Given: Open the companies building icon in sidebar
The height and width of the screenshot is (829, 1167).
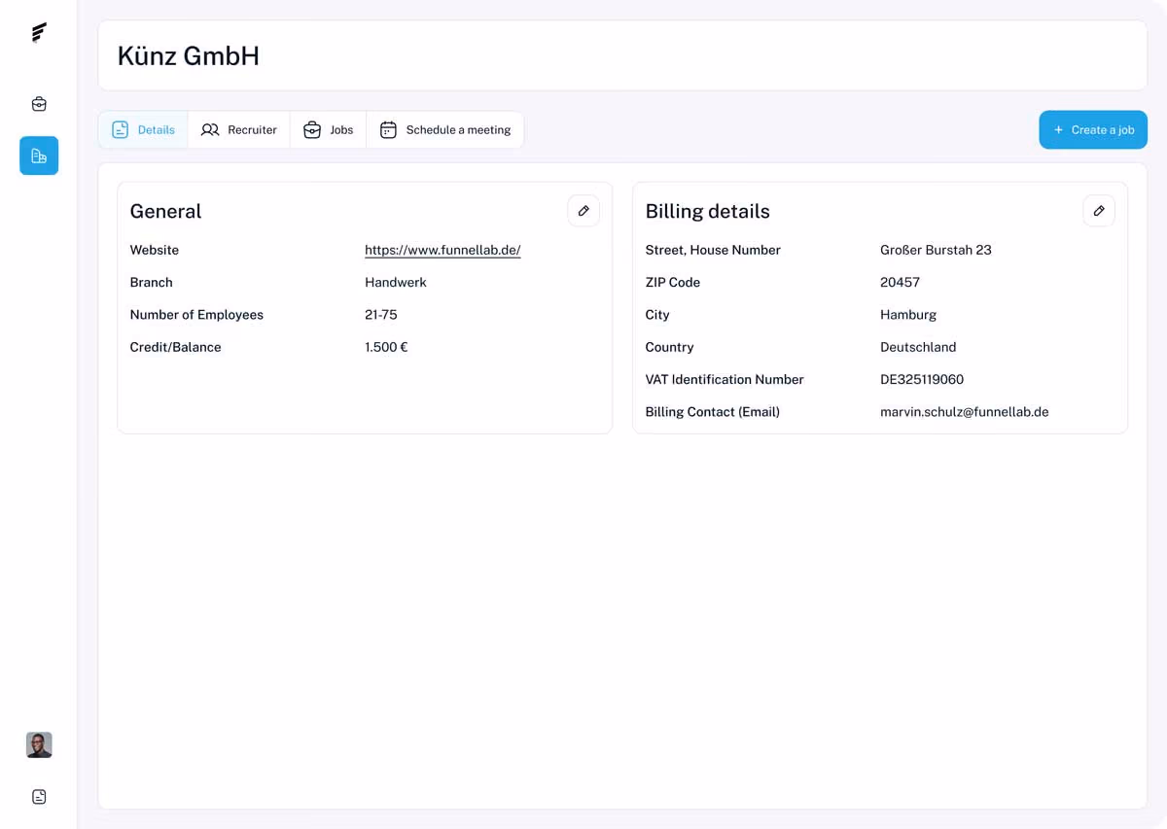Looking at the screenshot, I should (39, 155).
